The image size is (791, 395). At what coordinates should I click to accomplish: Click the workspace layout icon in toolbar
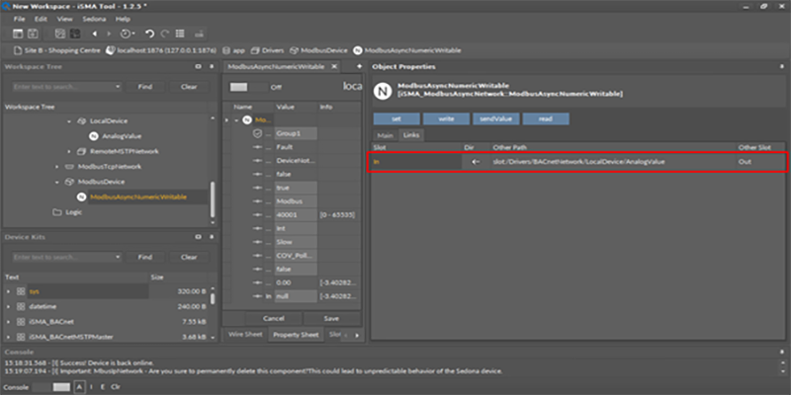click(x=18, y=34)
